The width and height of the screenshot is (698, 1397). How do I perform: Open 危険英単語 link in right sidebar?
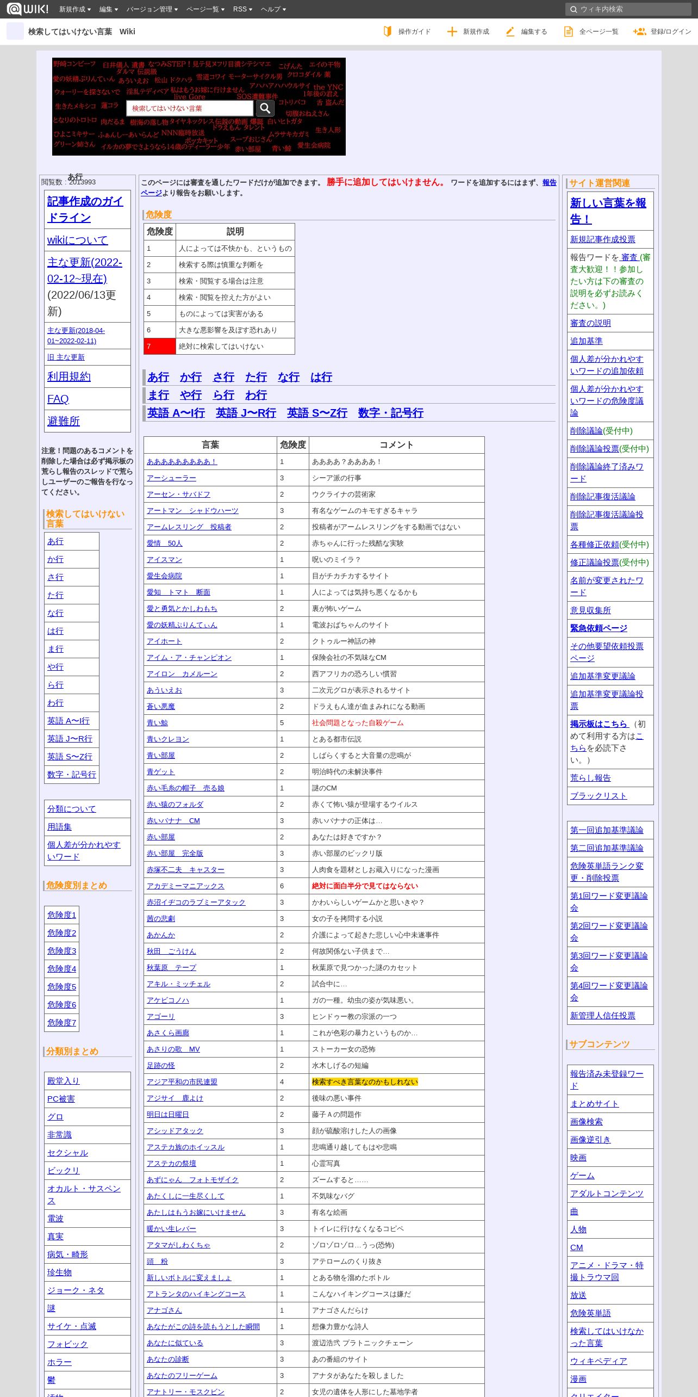coord(590,1313)
